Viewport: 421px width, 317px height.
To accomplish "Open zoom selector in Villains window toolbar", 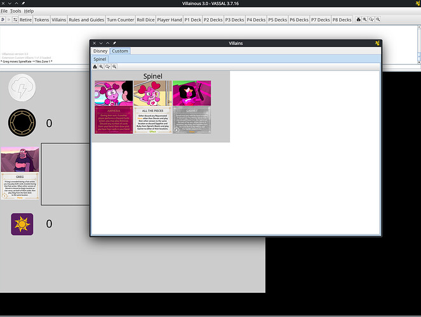I will pos(108,67).
